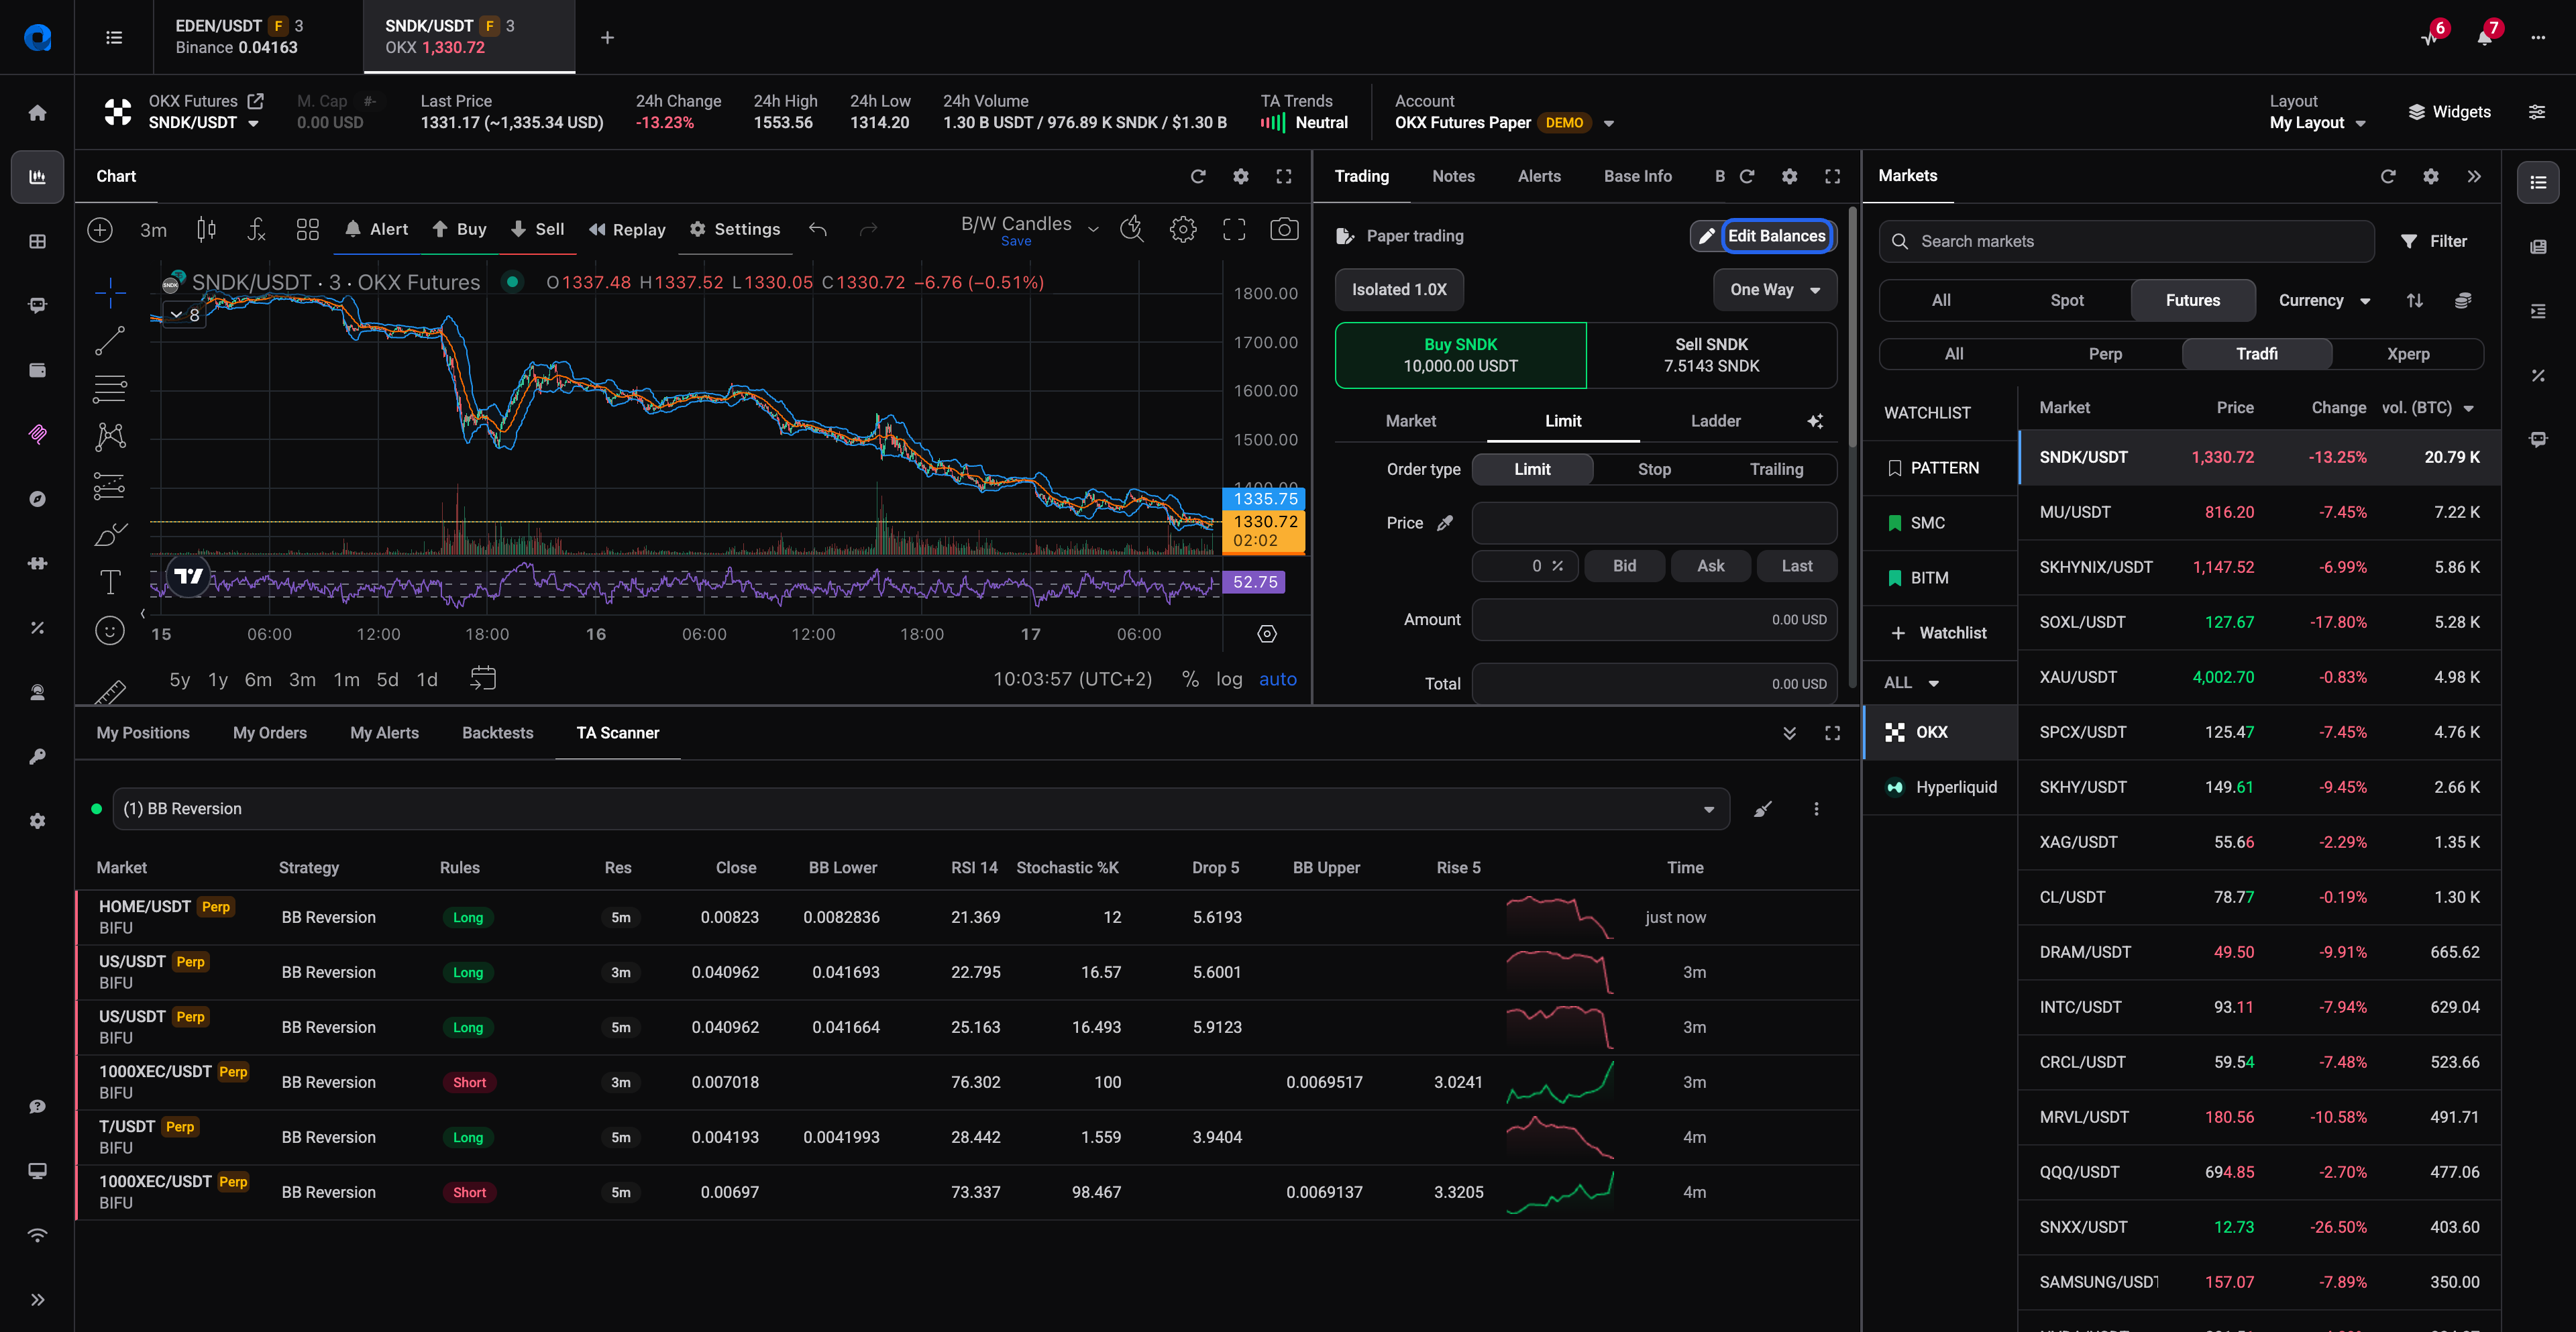Select Buy SNDK side
Viewport: 2576px width, 1332px height.
[x=1461, y=355]
